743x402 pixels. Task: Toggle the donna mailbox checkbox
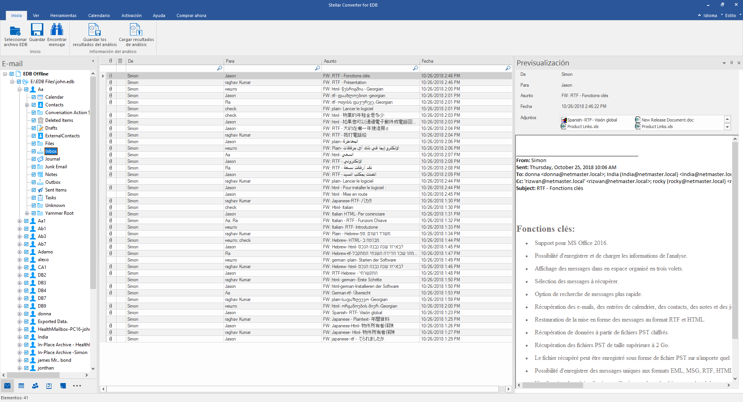point(26,314)
